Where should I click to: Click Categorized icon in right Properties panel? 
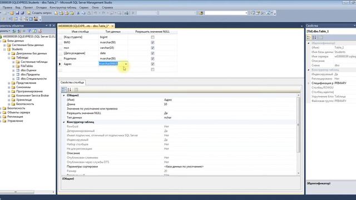(309, 37)
